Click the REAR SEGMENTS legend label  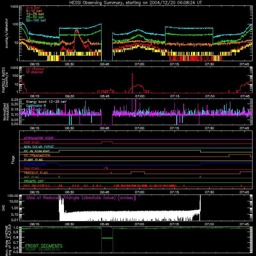click(x=43, y=249)
